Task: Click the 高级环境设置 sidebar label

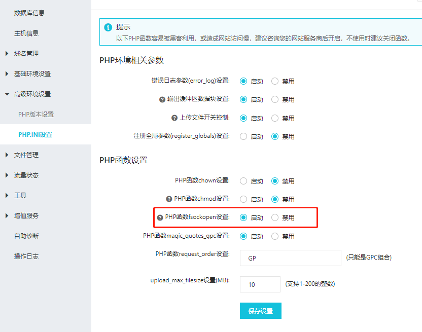Action: tap(32, 94)
